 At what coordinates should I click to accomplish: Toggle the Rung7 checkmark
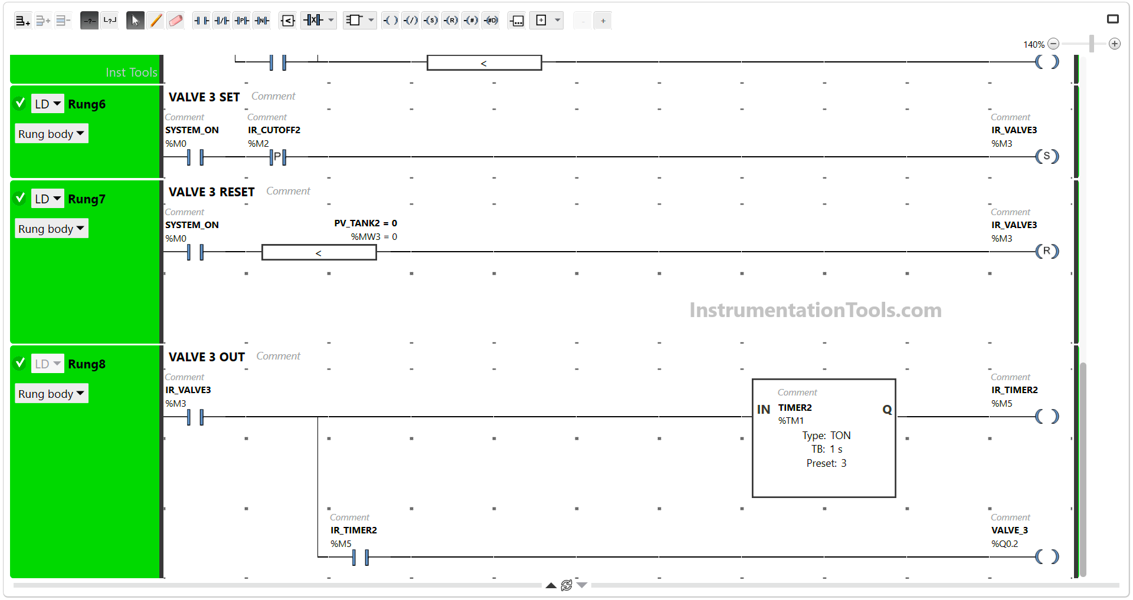(20, 198)
